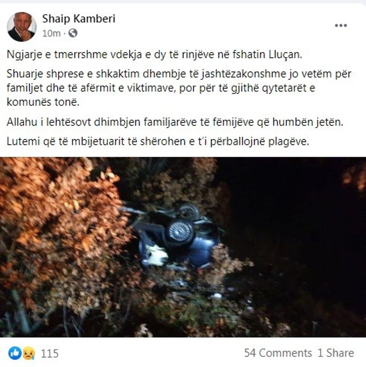The image size is (366, 367).
Task: Click the white debris beside the crashed car
Action: tap(155, 256)
